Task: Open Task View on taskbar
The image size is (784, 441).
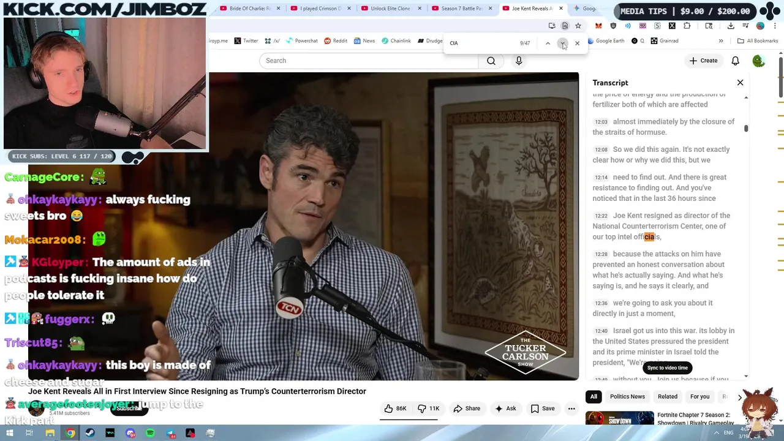Action: [29, 433]
